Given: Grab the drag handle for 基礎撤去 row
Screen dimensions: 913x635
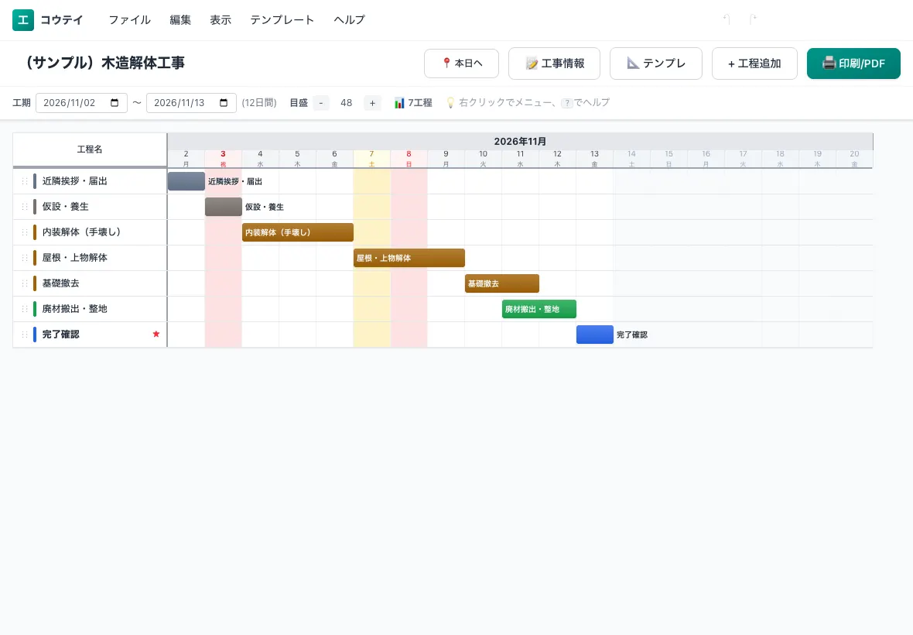Looking at the screenshot, I should pyautogui.click(x=25, y=283).
